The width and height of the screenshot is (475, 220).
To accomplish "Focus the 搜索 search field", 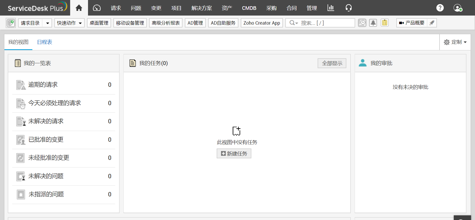I will [320, 23].
